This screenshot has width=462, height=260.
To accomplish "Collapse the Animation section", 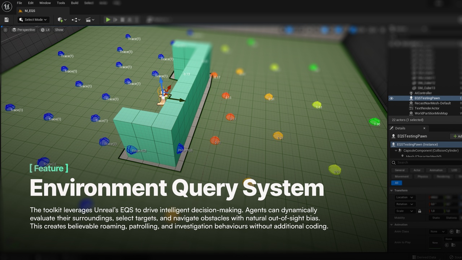I will [392, 225].
